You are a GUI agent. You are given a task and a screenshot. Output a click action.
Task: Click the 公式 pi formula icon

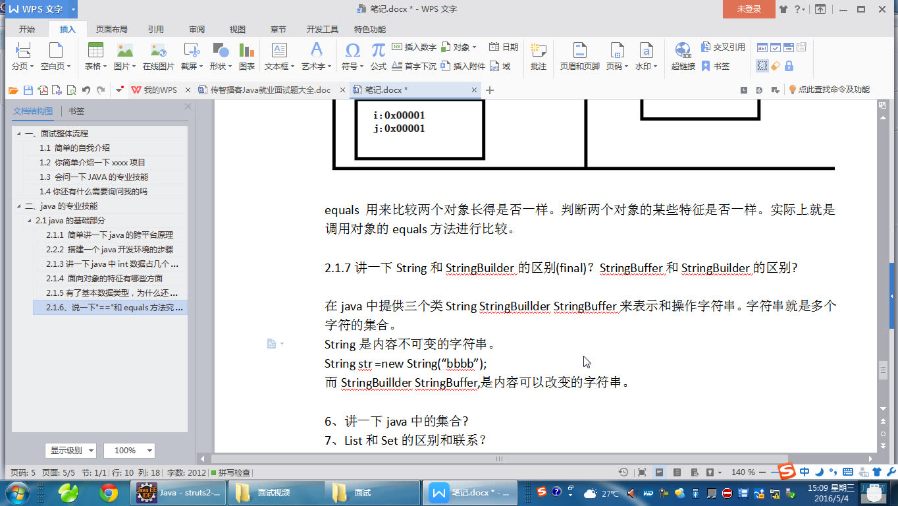tap(378, 50)
